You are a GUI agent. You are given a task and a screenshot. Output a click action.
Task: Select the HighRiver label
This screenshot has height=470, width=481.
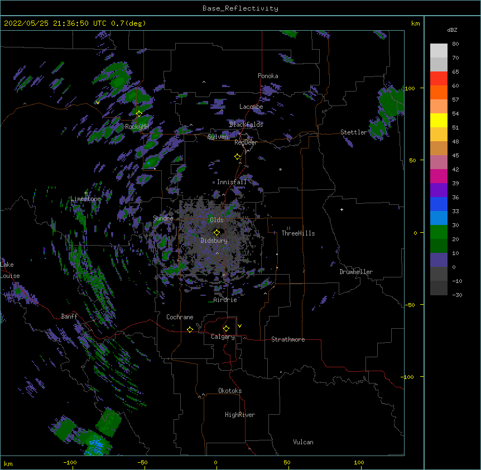(x=240, y=415)
